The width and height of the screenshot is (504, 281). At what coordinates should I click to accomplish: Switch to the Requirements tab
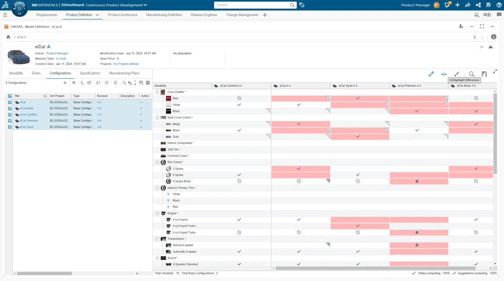tap(47, 15)
